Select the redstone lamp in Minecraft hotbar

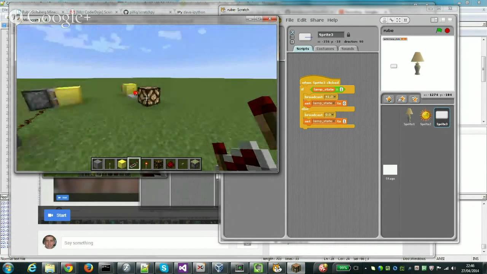pyautogui.click(x=158, y=164)
